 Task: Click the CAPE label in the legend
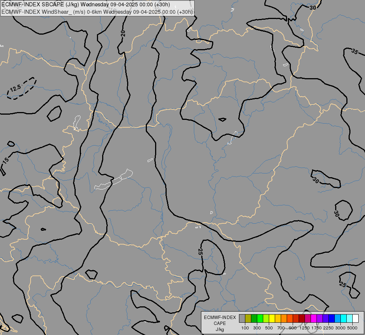pos(220,323)
